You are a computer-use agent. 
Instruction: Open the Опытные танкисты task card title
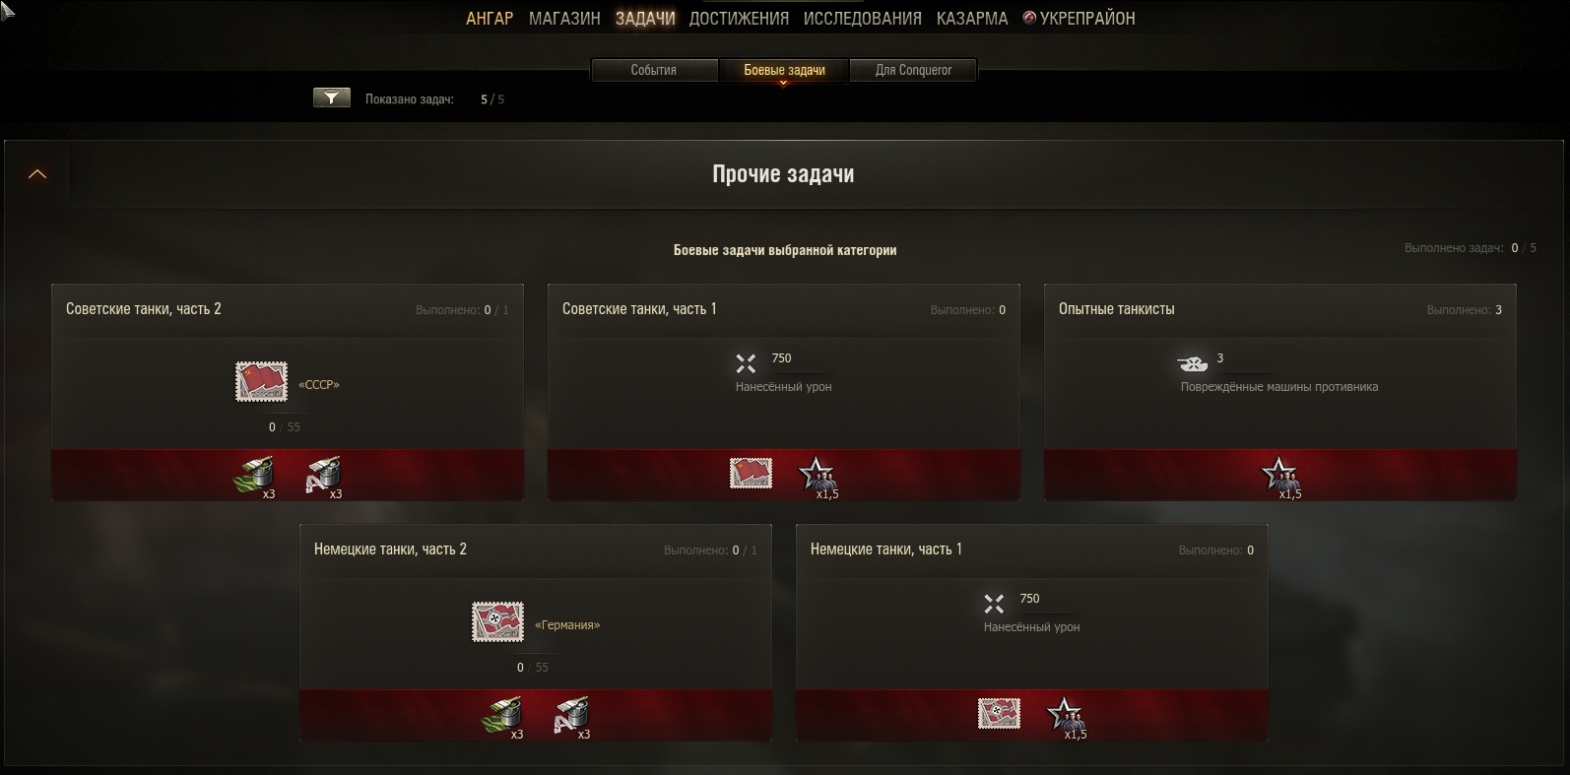click(1117, 309)
